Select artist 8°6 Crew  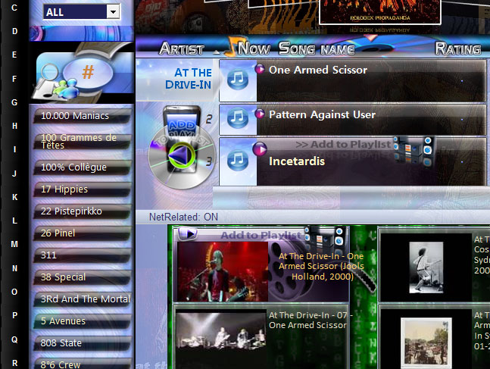83,364
